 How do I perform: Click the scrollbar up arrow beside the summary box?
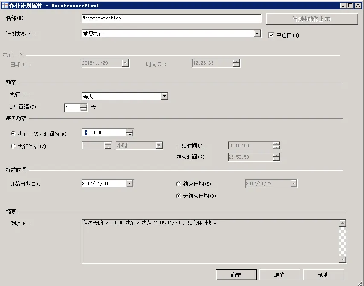pyautogui.click(x=343, y=222)
